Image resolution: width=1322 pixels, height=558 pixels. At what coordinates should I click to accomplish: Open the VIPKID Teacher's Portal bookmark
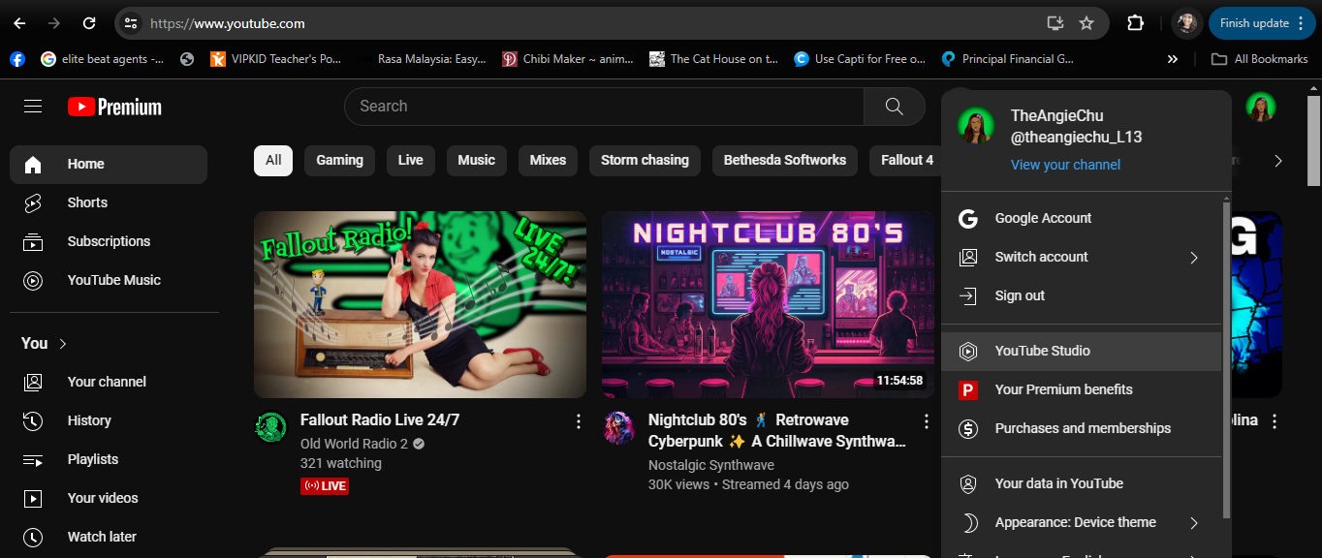click(x=276, y=59)
